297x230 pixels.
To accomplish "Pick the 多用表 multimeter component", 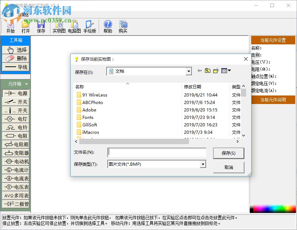I will click(16, 196).
